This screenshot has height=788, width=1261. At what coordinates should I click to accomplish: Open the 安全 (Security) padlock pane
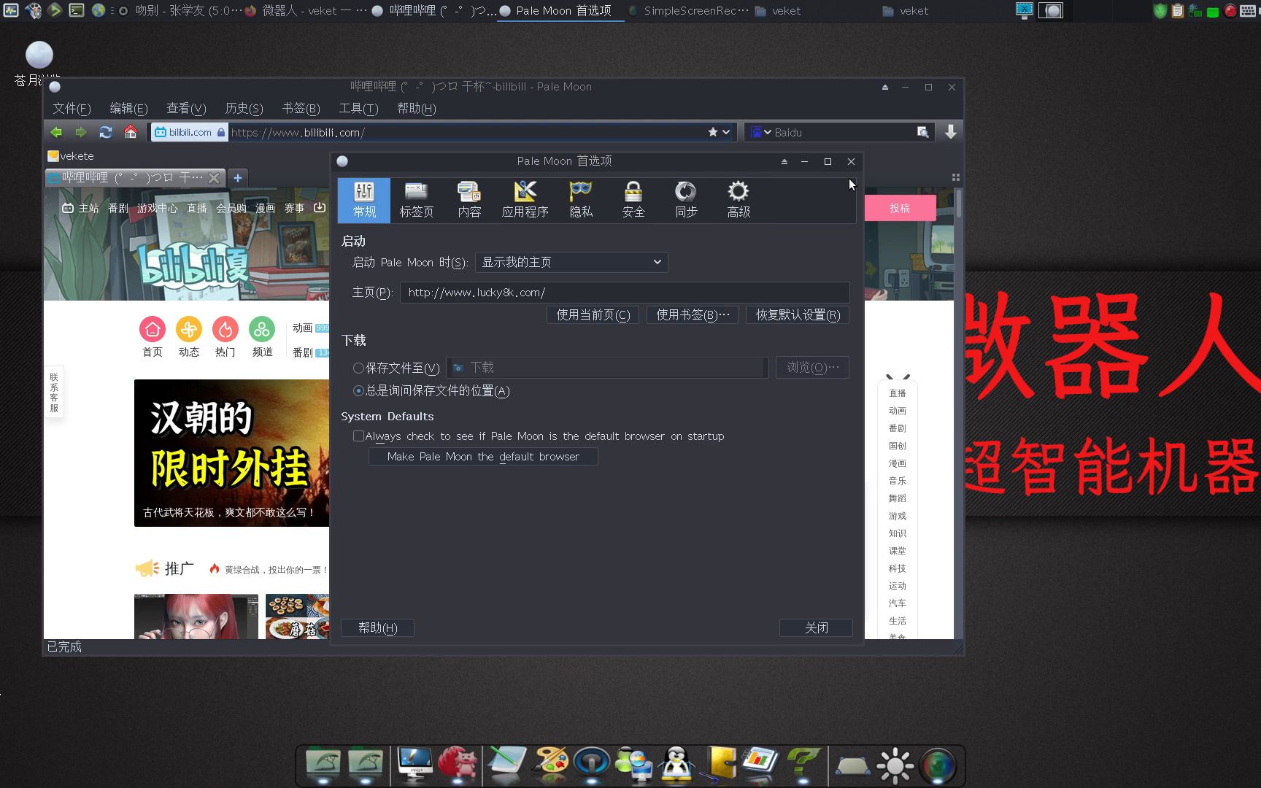[633, 200]
